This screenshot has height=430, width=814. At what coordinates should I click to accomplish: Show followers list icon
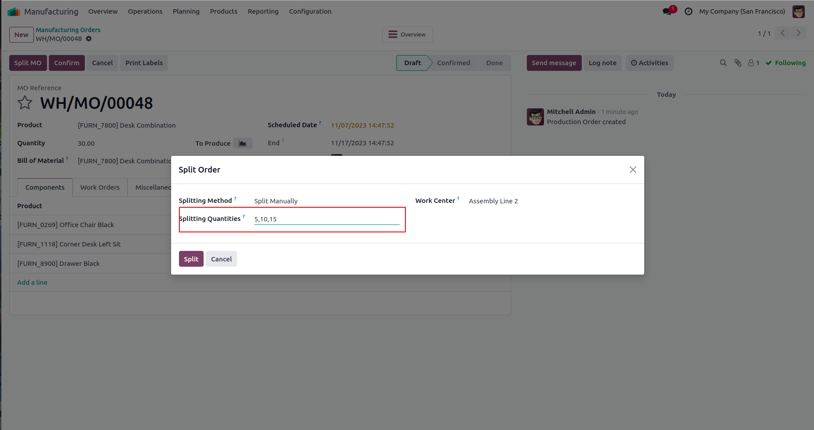point(753,63)
